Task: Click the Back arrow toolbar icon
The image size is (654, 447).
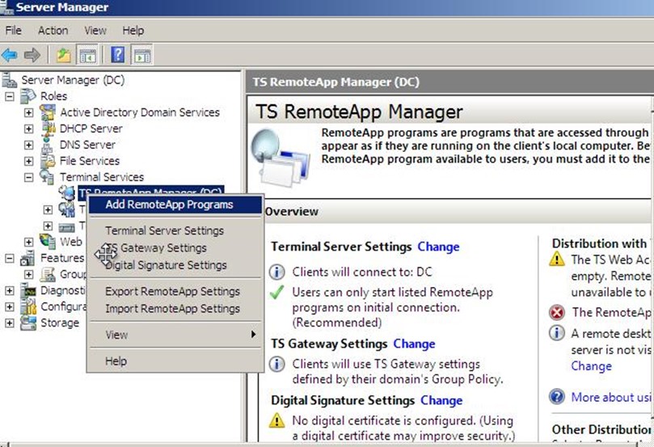Action: (10, 55)
